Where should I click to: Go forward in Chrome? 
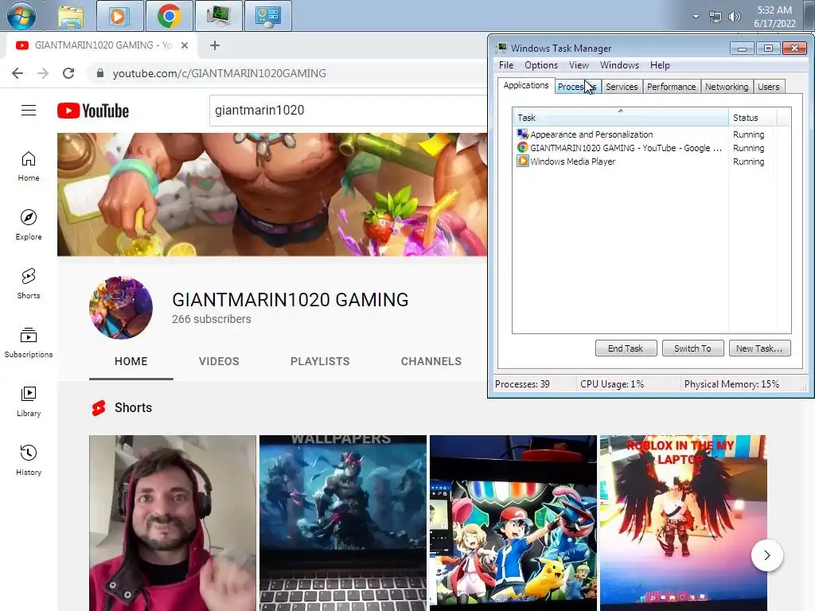(43, 73)
